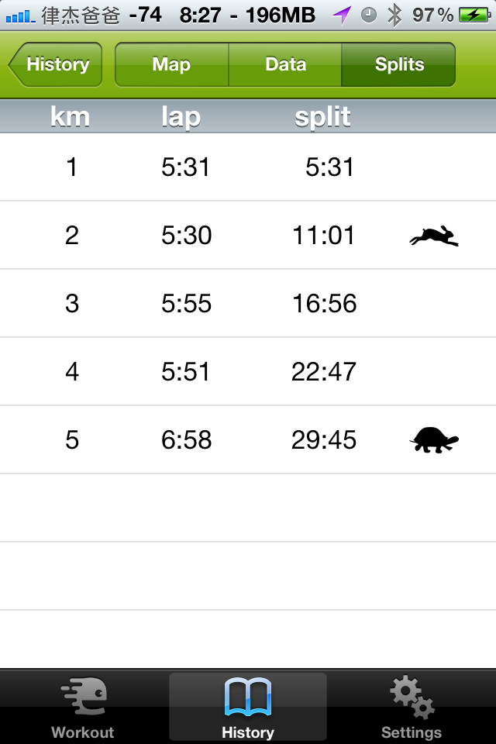Tap the lap column header

[181, 117]
